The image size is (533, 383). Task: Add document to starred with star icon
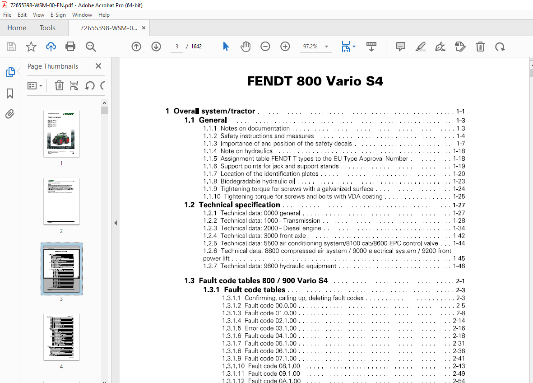31,47
